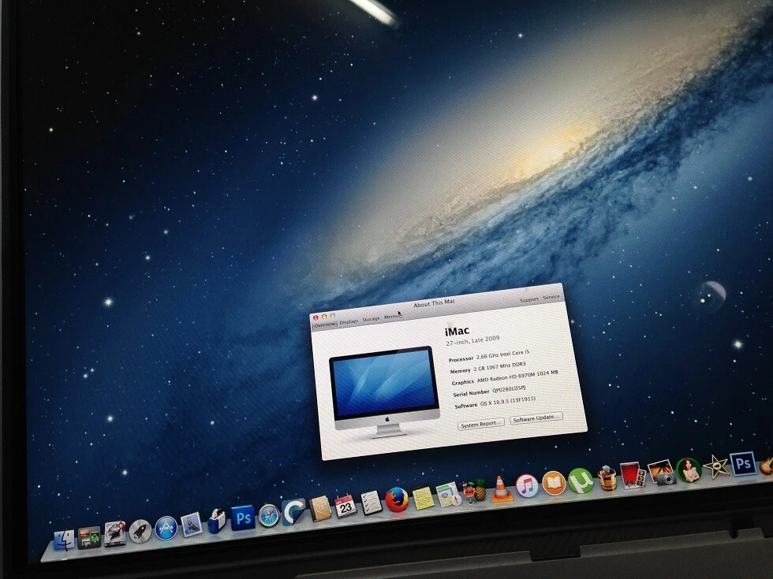Open the woman portrait app icon
Screen dimensions: 773x579
[x=689, y=470]
